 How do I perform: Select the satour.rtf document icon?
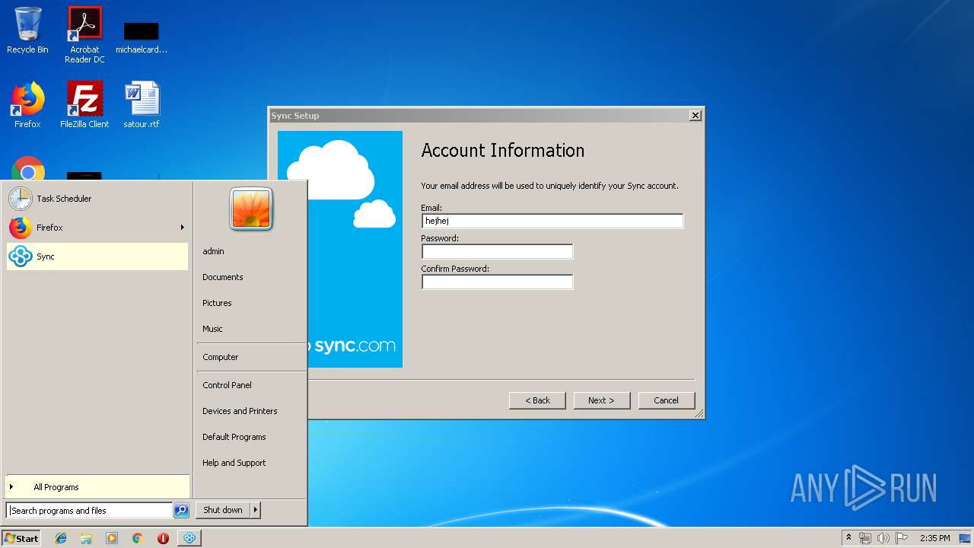142,105
